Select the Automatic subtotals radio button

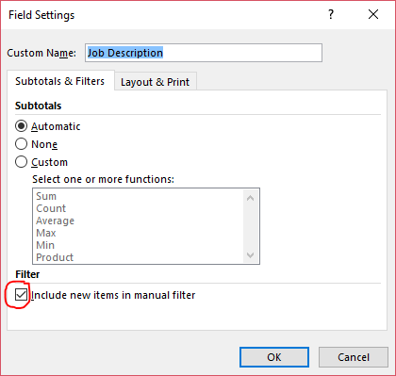click(x=21, y=126)
